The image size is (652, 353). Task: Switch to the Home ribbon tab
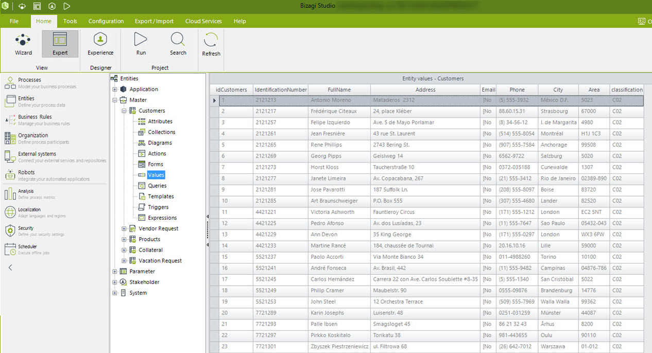pyautogui.click(x=44, y=21)
